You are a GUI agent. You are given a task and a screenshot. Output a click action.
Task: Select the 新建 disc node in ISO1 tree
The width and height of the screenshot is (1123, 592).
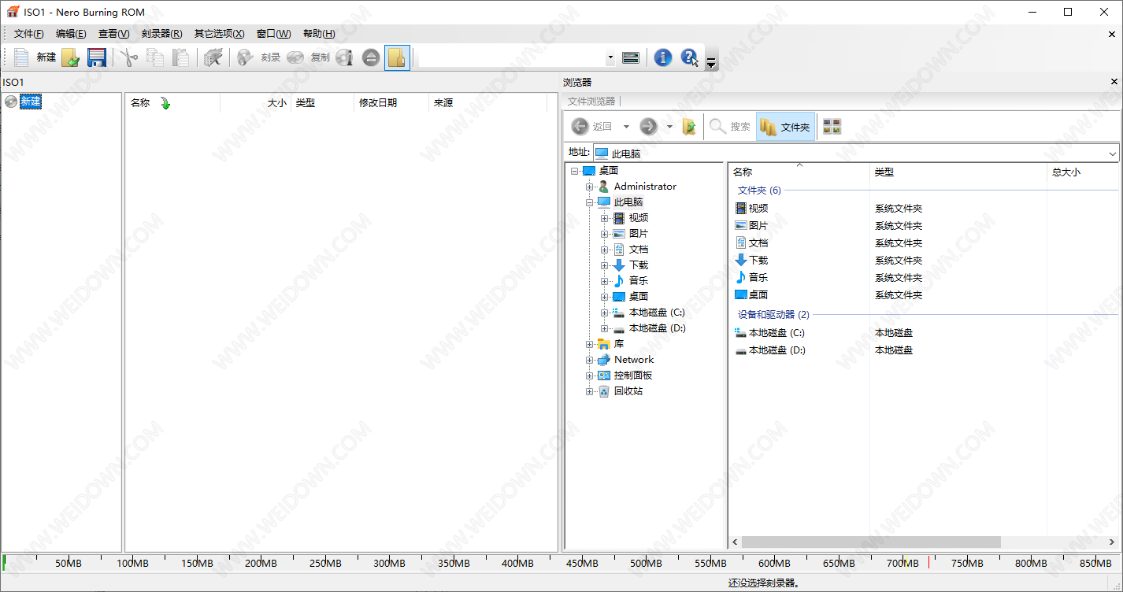[x=31, y=102]
